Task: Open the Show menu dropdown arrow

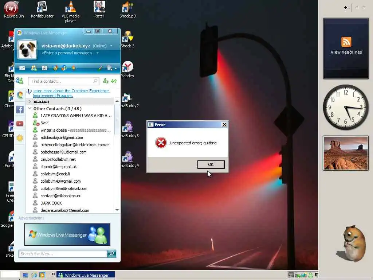Action: [x=115, y=69]
